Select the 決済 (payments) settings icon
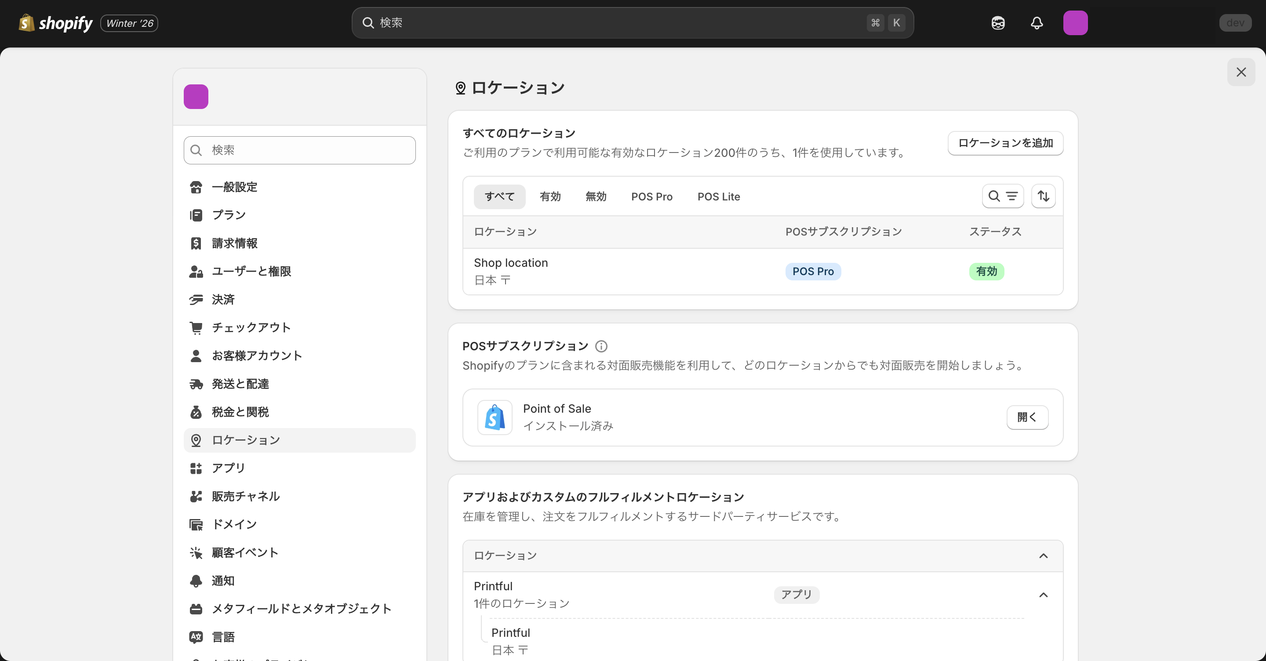This screenshot has height=661, width=1266. (196, 299)
